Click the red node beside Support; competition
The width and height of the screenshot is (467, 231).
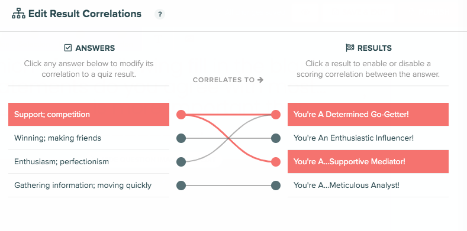tap(181, 115)
